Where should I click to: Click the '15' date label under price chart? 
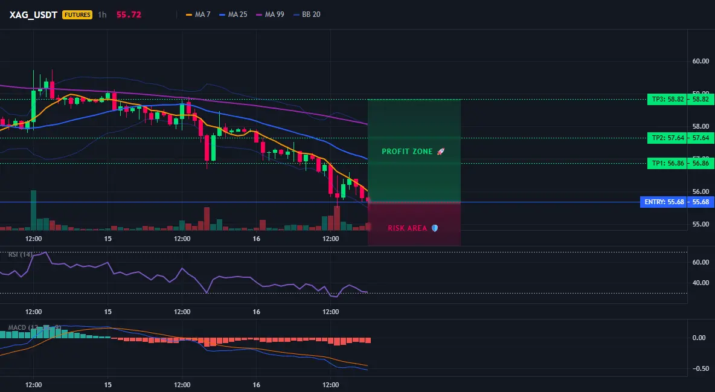pyautogui.click(x=107, y=239)
